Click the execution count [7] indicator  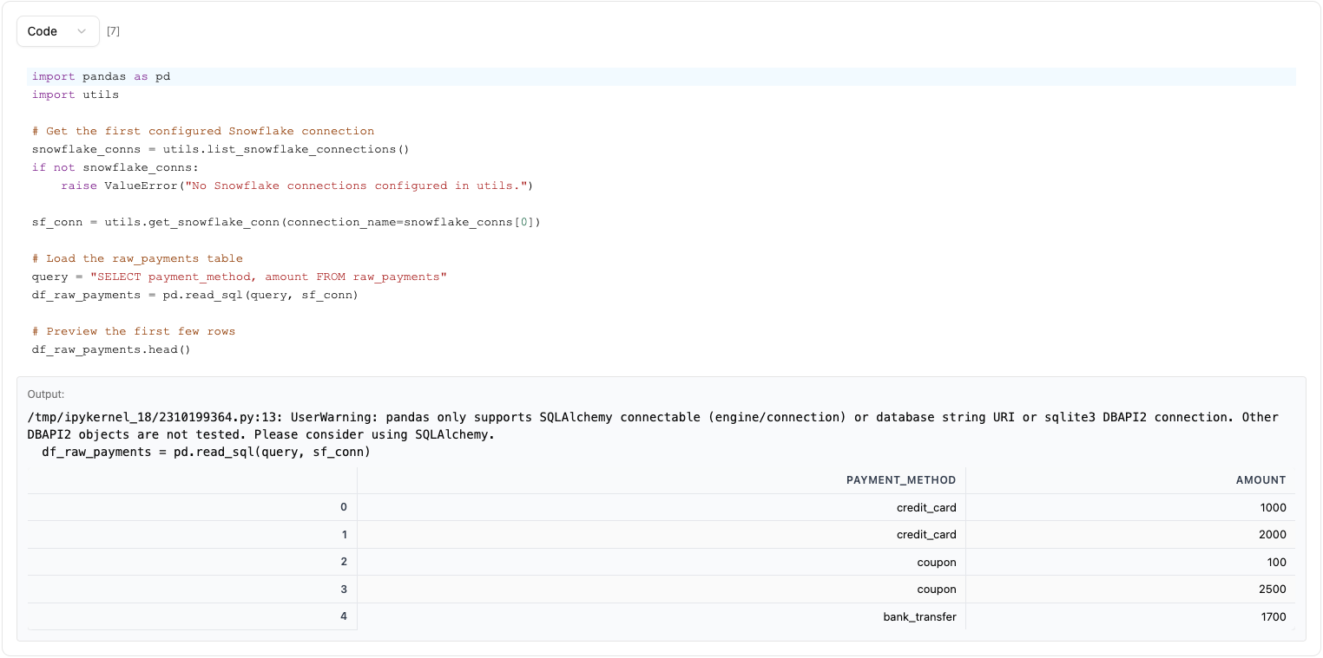[x=113, y=30]
